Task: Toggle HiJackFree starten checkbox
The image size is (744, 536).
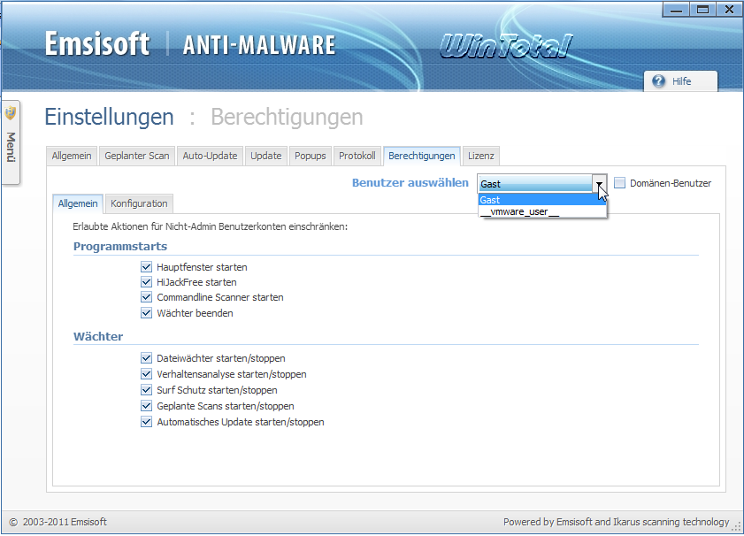Action: 146,282
